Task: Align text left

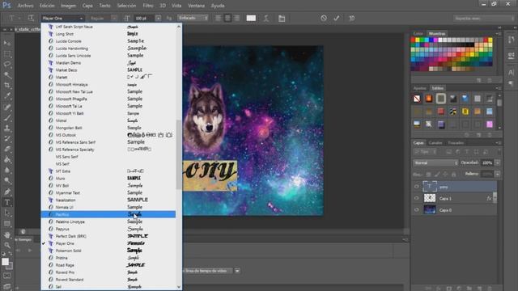Action: click(x=219, y=18)
